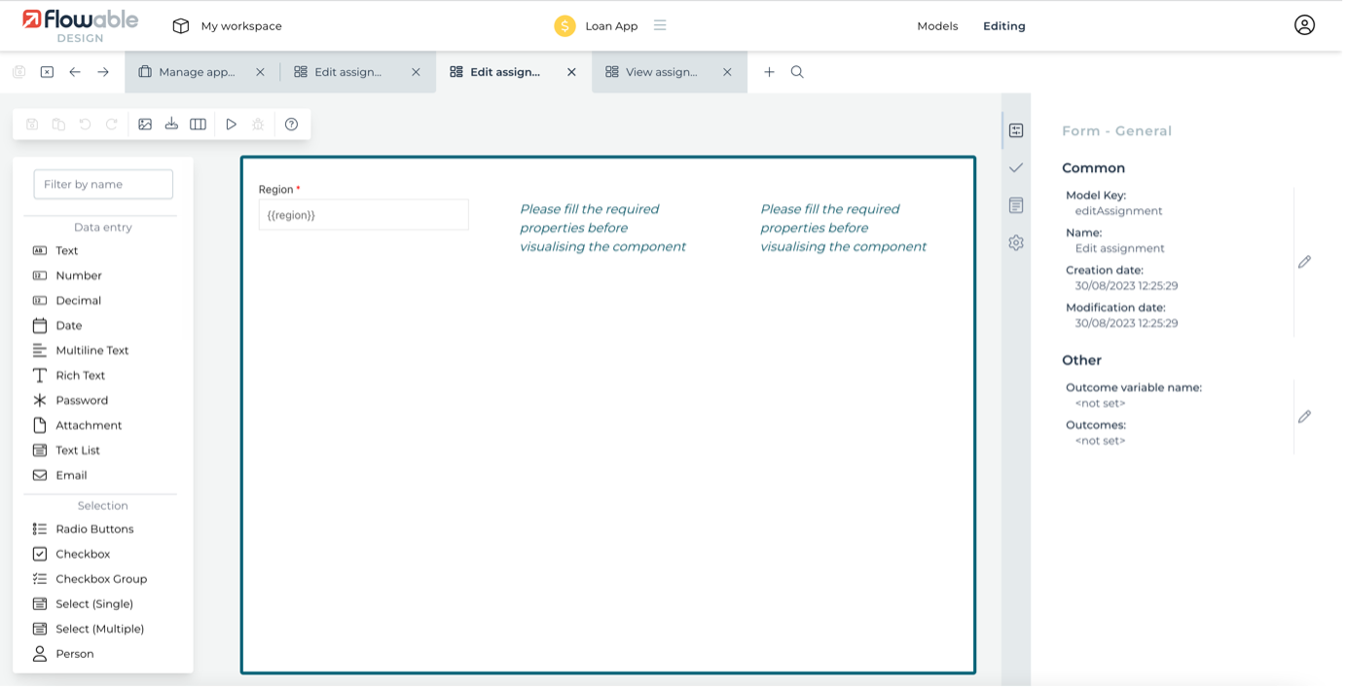This screenshot has height=689, width=1347.
Task: Click the columns layout icon in toolbar
Action: point(198,125)
